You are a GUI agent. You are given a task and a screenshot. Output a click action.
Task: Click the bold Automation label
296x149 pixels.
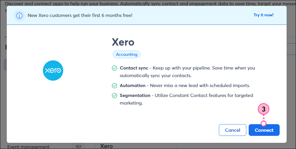click(133, 86)
